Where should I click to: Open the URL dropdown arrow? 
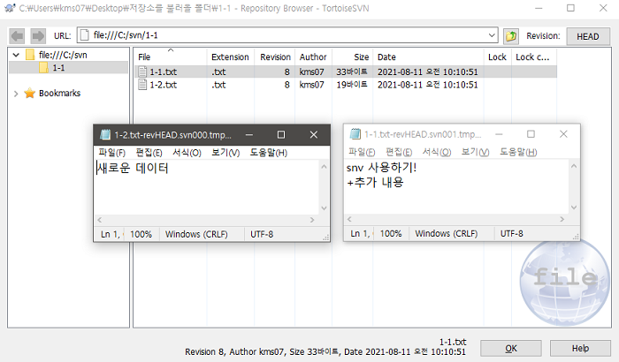point(492,36)
